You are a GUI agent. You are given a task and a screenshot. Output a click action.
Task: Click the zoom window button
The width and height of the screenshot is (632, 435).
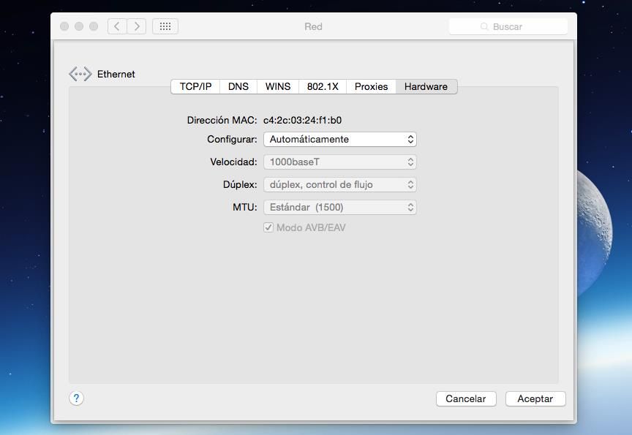click(x=94, y=26)
